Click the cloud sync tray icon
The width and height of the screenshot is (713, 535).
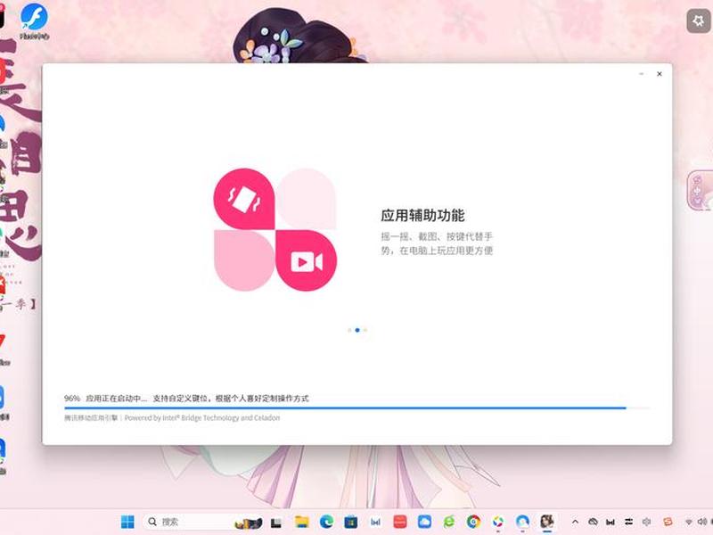[x=593, y=522]
